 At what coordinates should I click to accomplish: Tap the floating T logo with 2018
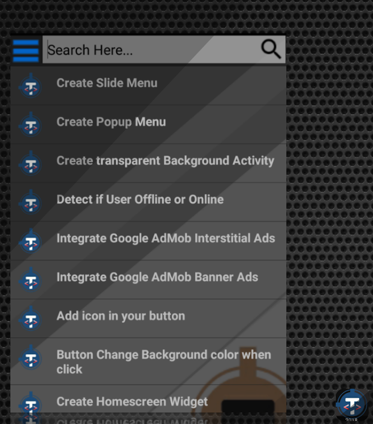tap(352, 405)
